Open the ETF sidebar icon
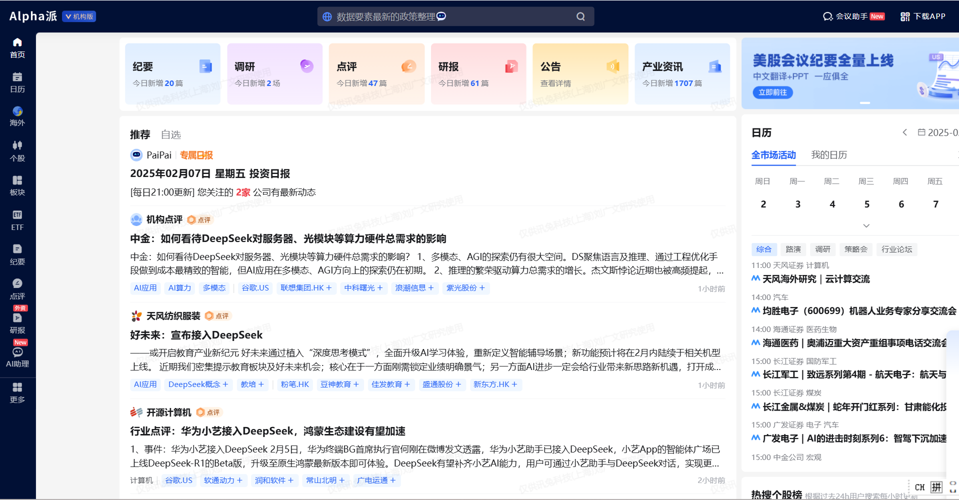Viewport: 959px width, 500px height. click(17, 215)
